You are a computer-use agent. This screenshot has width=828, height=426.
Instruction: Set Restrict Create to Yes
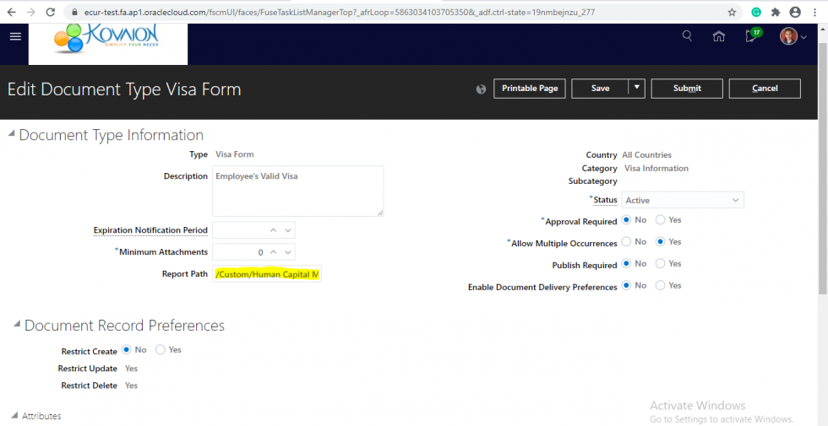click(161, 349)
